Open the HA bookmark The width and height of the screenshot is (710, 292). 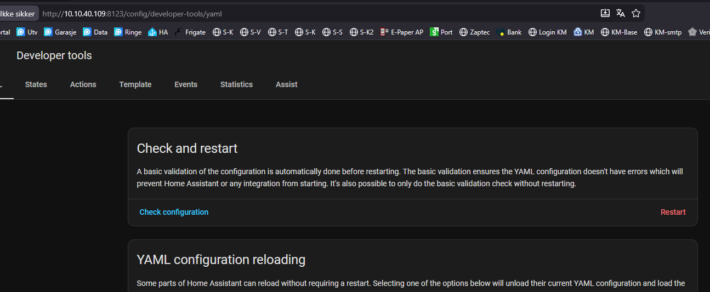(x=158, y=32)
